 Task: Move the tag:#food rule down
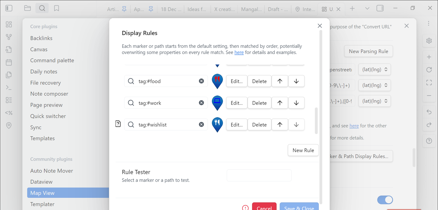tap(296, 81)
